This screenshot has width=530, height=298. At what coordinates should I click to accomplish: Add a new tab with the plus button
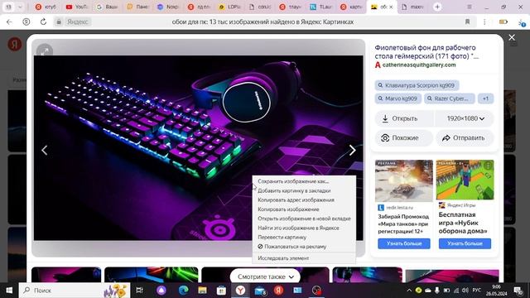[x=437, y=7]
